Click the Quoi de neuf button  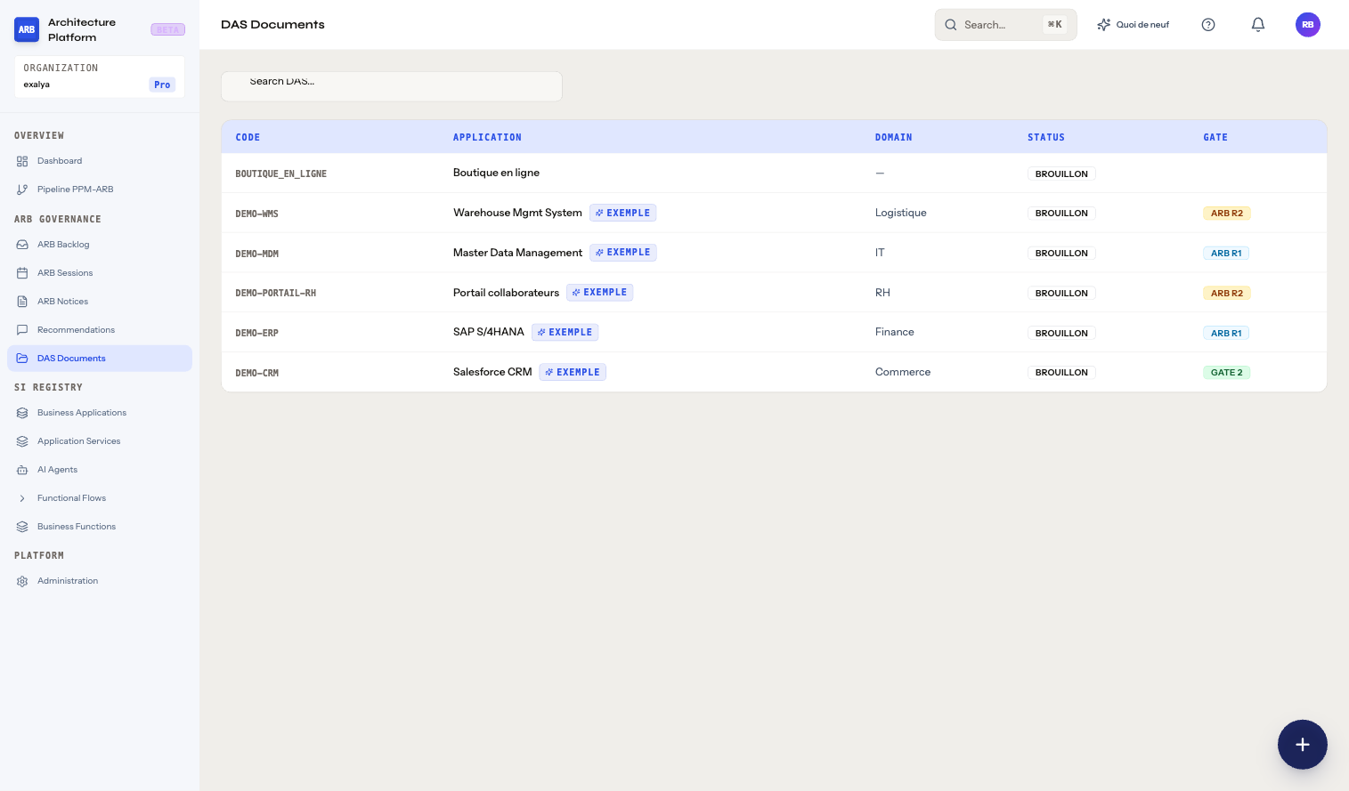[x=1134, y=25]
